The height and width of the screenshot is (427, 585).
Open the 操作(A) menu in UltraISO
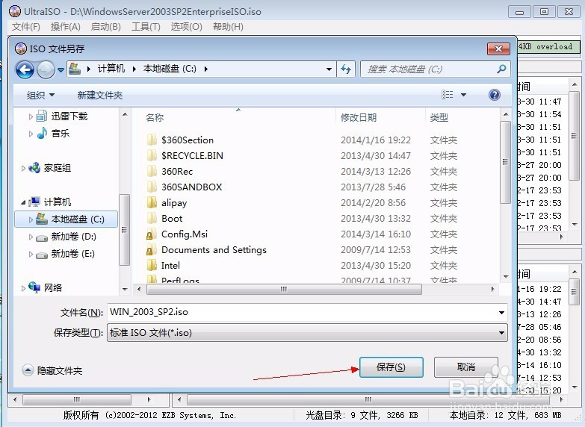pos(66,27)
